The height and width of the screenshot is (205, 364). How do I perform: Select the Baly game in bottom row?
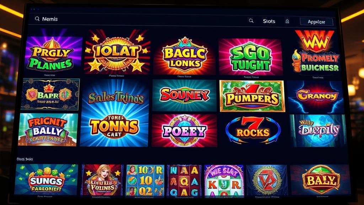coord(321,180)
